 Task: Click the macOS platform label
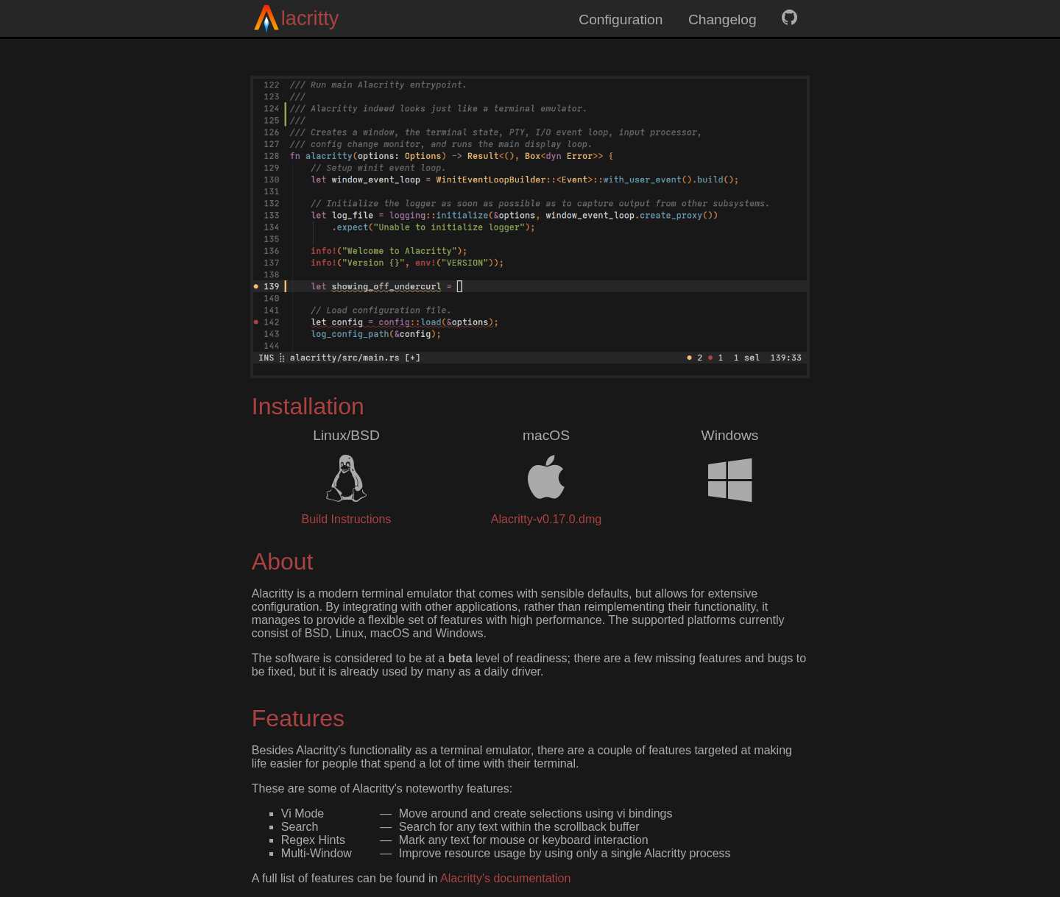(x=546, y=436)
